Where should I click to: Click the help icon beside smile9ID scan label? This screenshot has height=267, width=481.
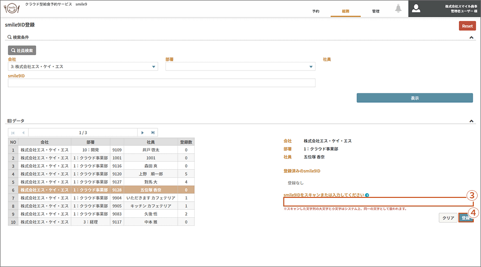367,195
